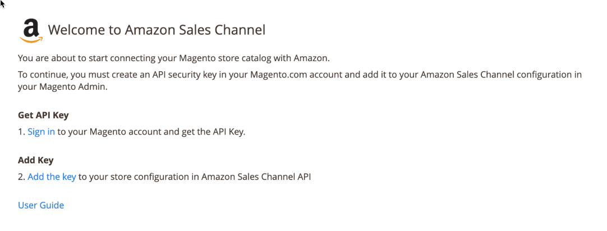Click the word 'Amazon' ending the first sentence
This screenshot has height=231, width=607.
click(x=311, y=59)
